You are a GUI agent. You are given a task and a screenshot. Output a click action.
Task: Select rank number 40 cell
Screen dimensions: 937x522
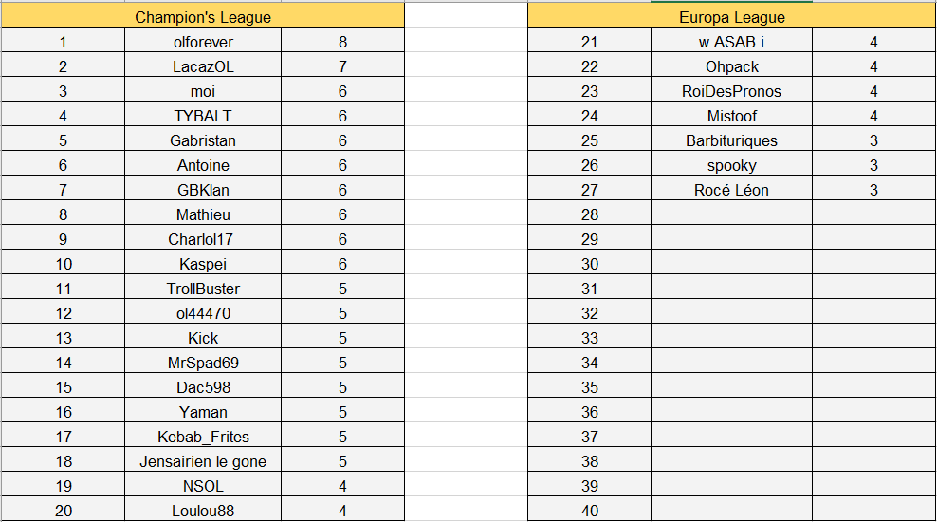pos(590,511)
